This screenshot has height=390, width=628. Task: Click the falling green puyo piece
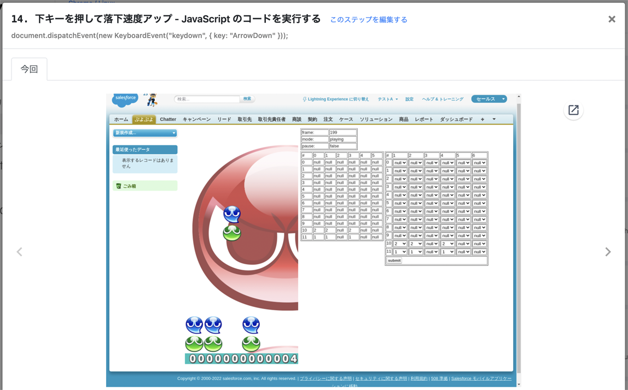click(232, 233)
